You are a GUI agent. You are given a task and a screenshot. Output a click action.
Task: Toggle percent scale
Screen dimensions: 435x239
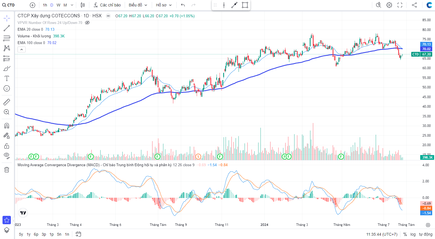pyautogui.click(x=405, y=234)
